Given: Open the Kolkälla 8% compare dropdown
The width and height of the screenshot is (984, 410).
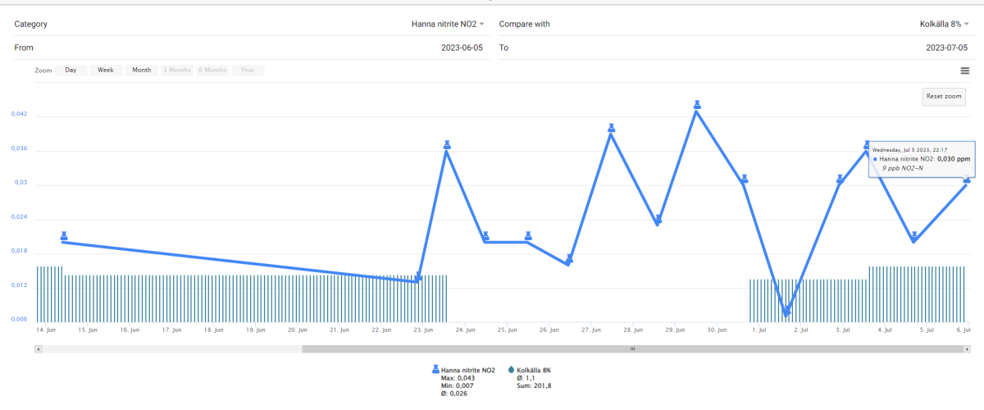Looking at the screenshot, I should [945, 24].
